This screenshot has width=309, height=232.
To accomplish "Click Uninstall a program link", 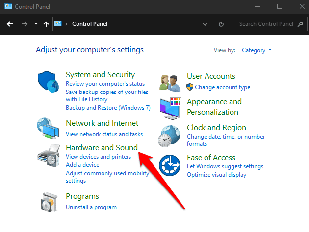I will point(90,207).
